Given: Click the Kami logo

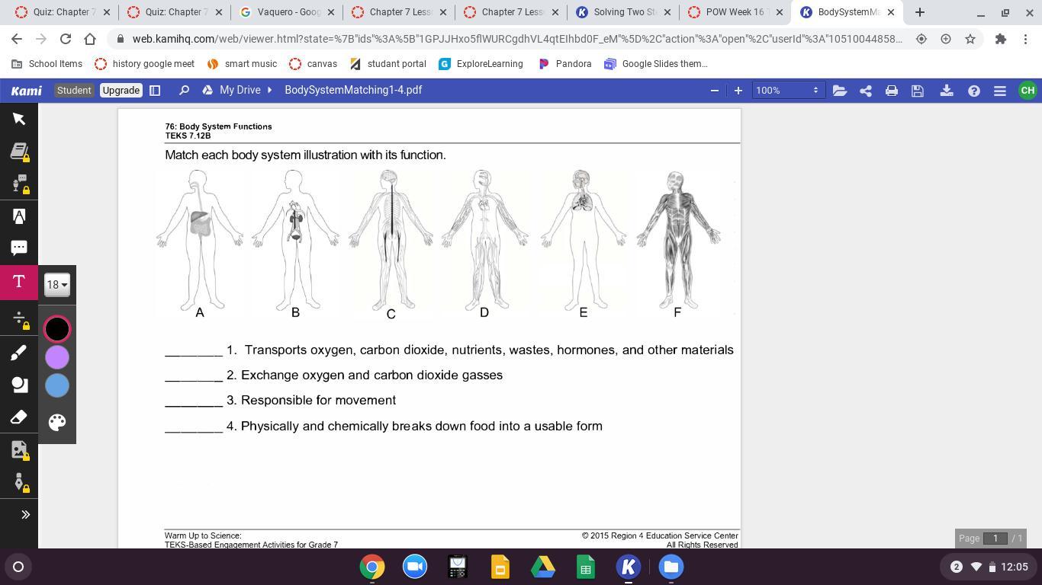Looking at the screenshot, I should 27,90.
